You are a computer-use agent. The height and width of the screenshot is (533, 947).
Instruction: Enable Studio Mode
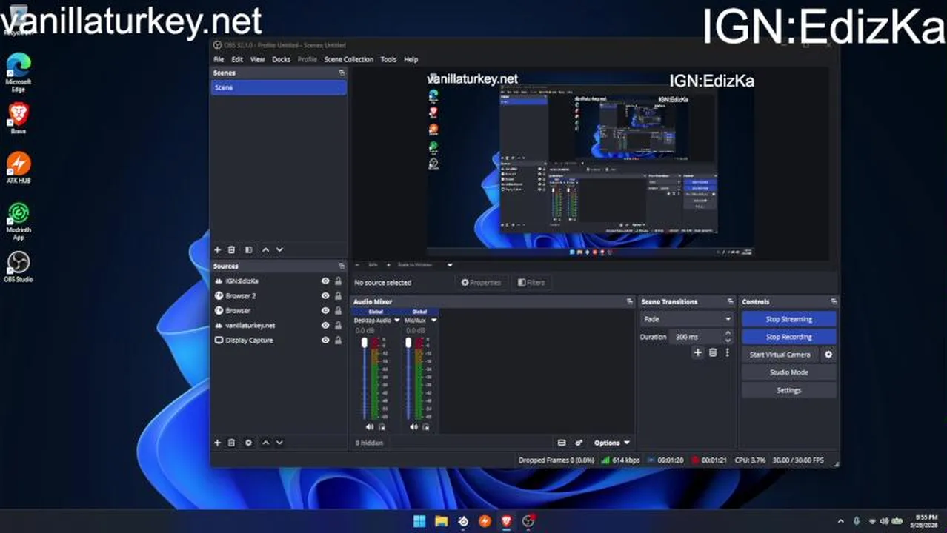pyautogui.click(x=789, y=372)
